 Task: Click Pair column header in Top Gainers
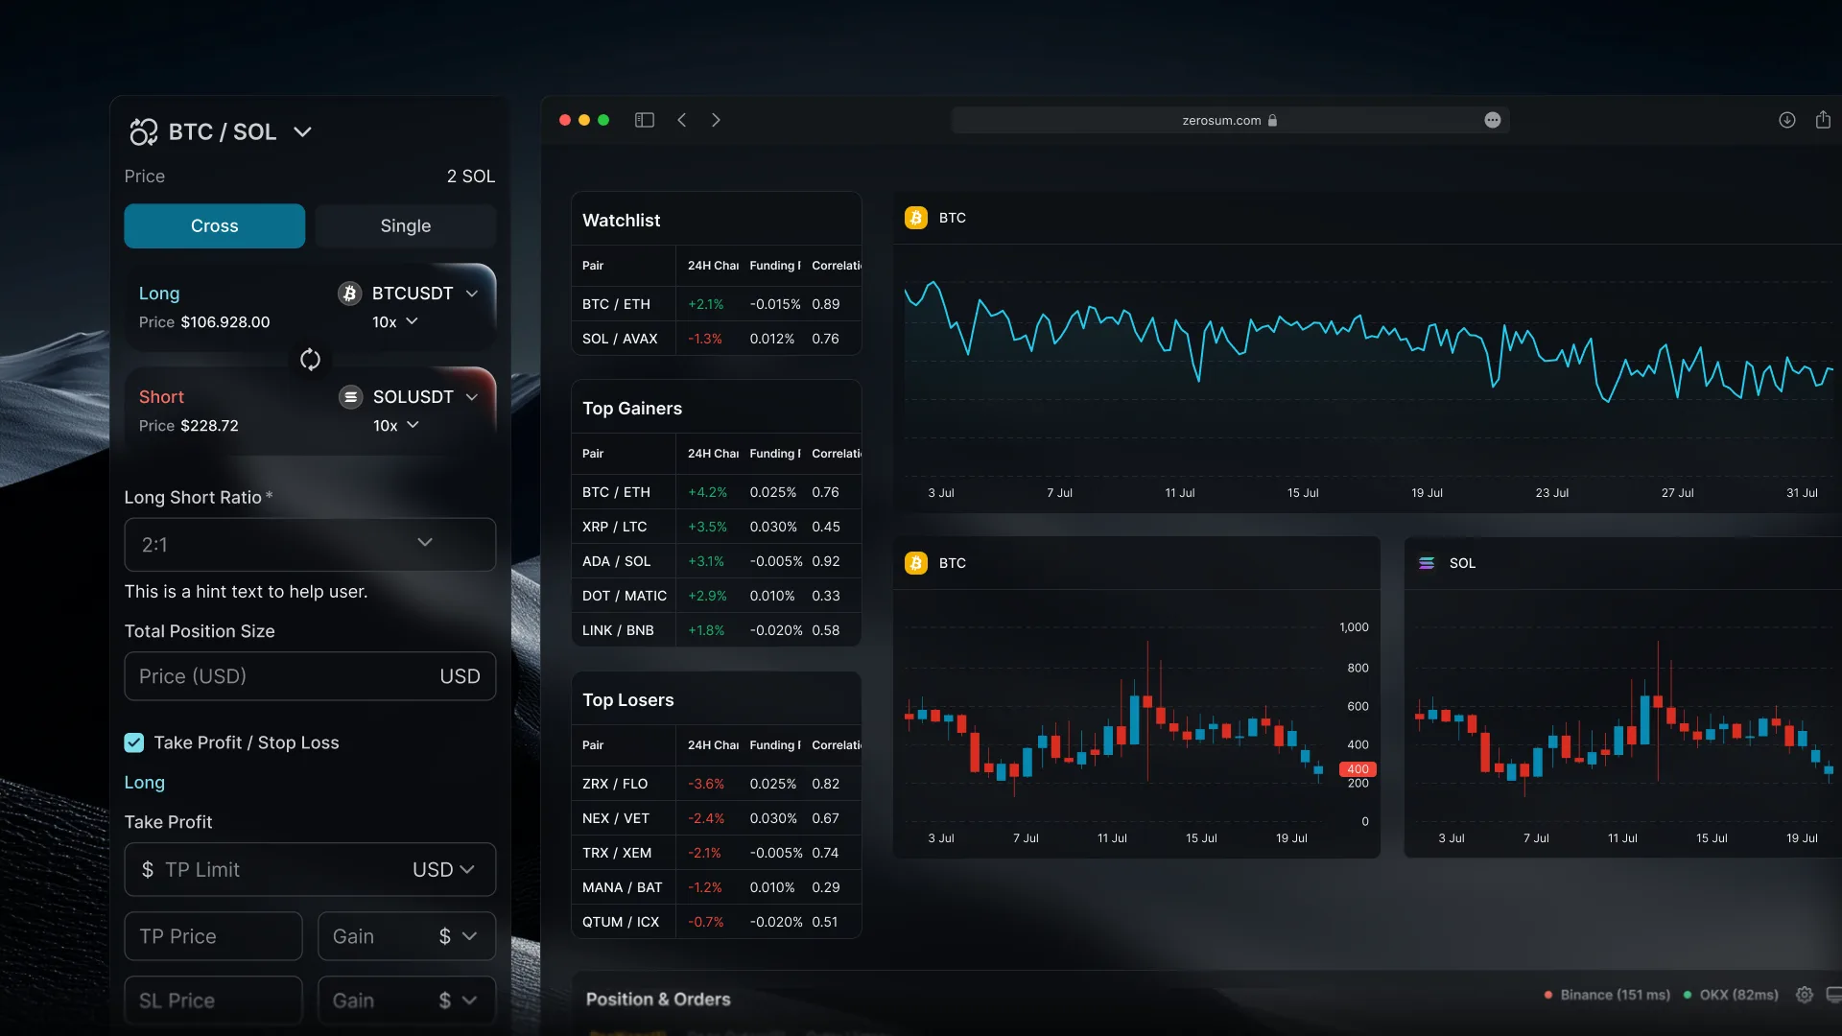coord(593,454)
